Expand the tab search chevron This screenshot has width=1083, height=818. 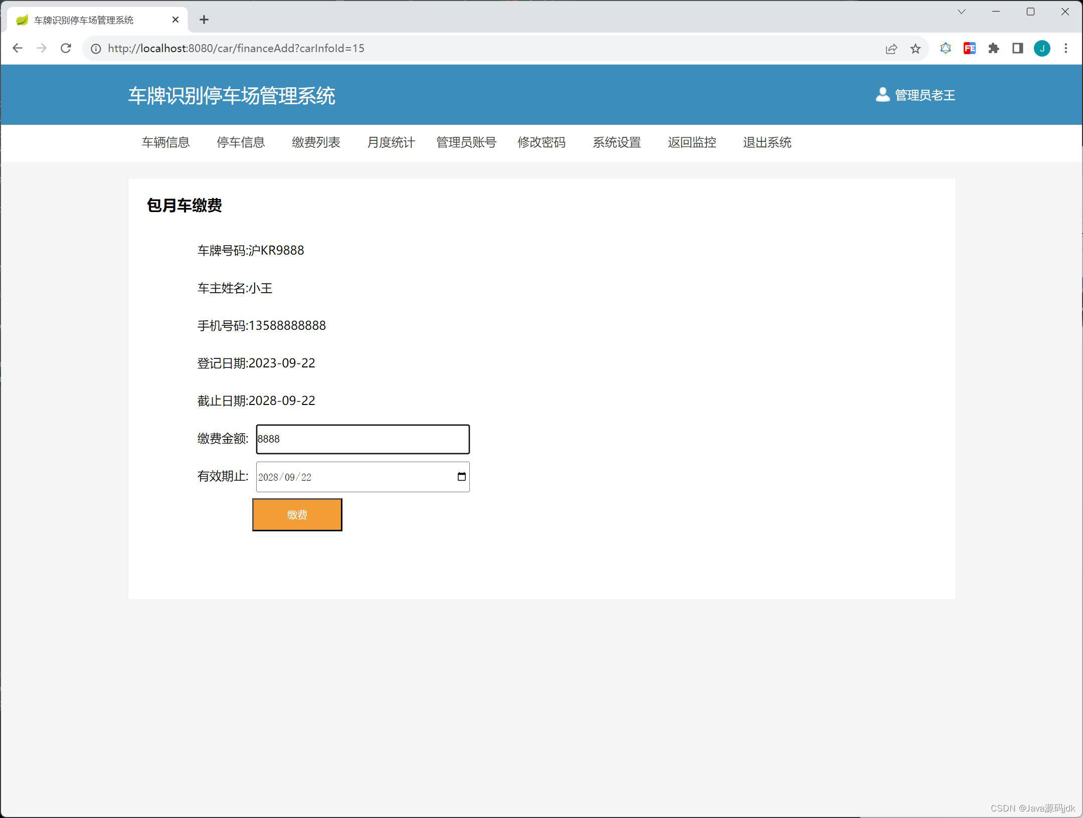[x=961, y=12]
